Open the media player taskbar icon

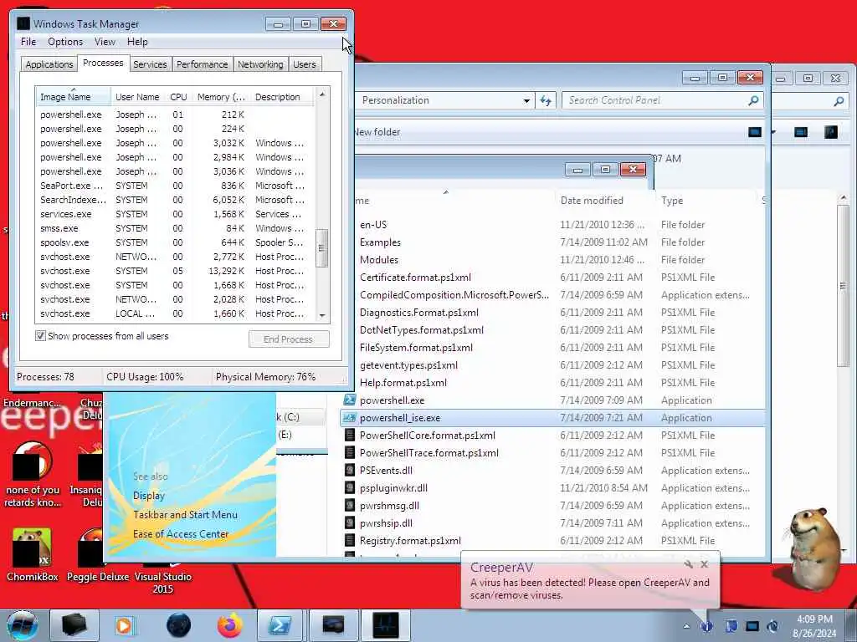coord(124,625)
